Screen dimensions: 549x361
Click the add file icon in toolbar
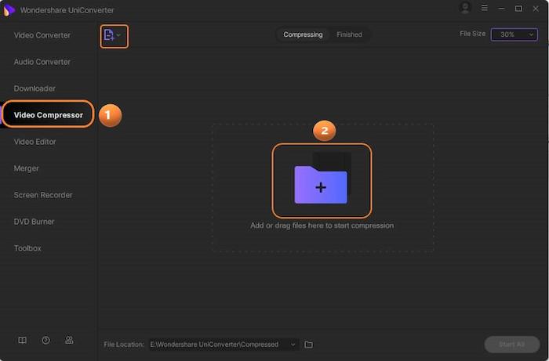pos(109,35)
